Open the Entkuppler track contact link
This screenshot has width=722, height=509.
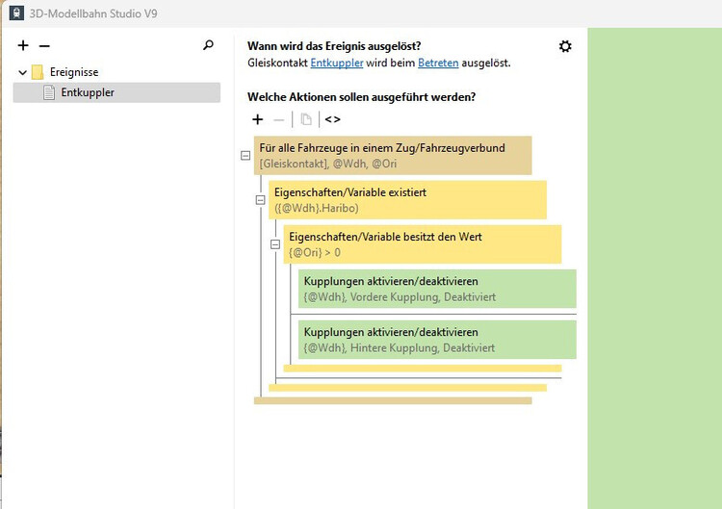(336, 64)
